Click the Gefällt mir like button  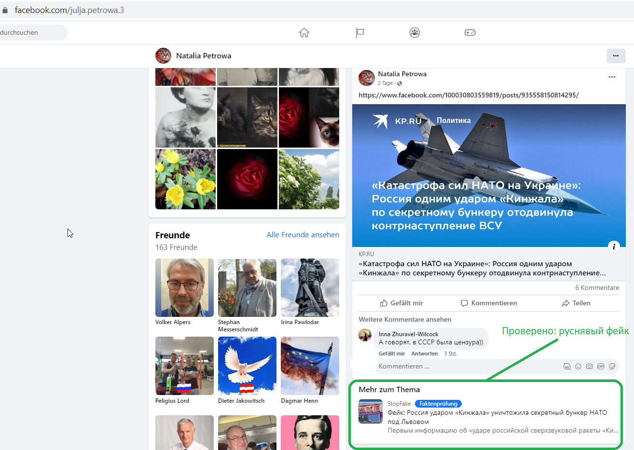coord(401,303)
